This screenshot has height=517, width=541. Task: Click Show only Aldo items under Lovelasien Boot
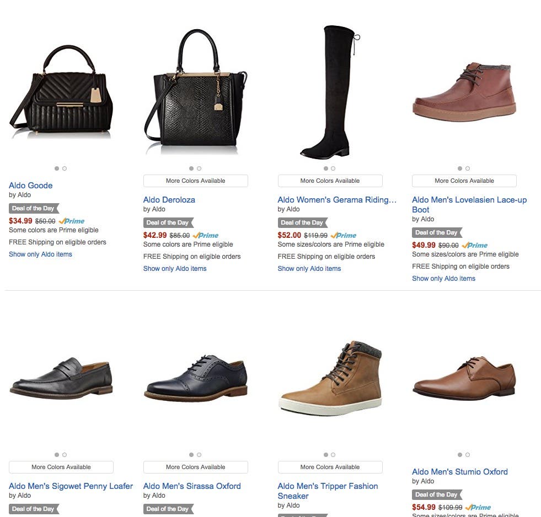pyautogui.click(x=443, y=279)
